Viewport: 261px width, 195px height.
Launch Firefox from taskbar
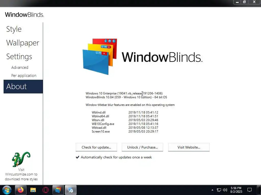pos(21,190)
